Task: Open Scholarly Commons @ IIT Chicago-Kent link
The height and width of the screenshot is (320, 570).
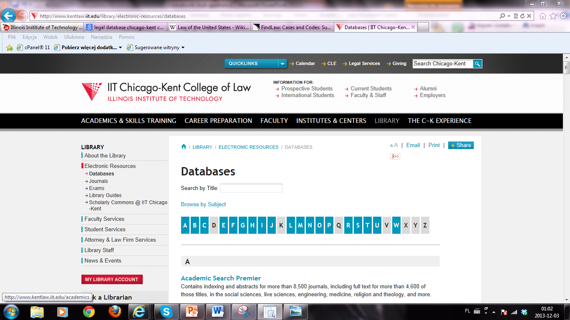Action: pos(128,205)
